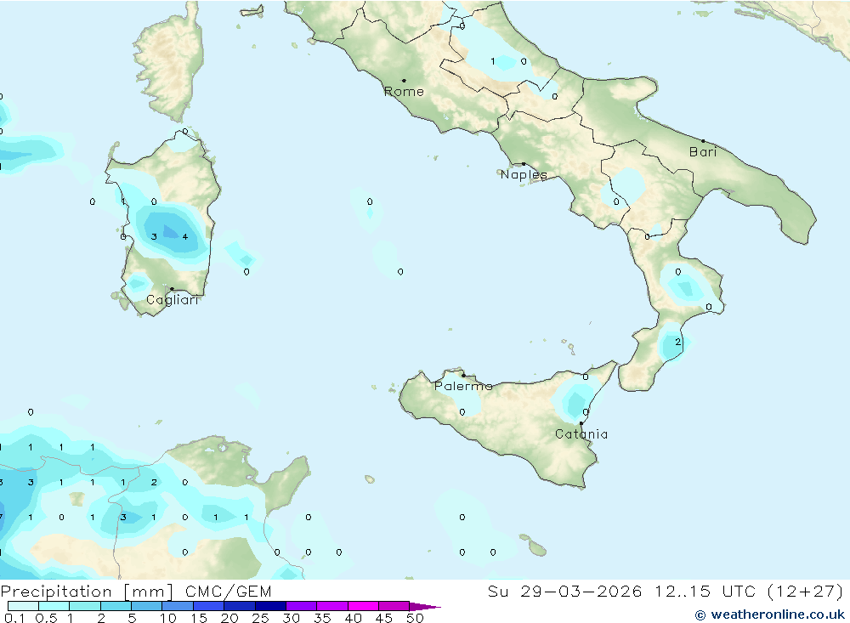Screen dimensions: 850x623
Task: Click the Rome city label
Action: tap(404, 92)
